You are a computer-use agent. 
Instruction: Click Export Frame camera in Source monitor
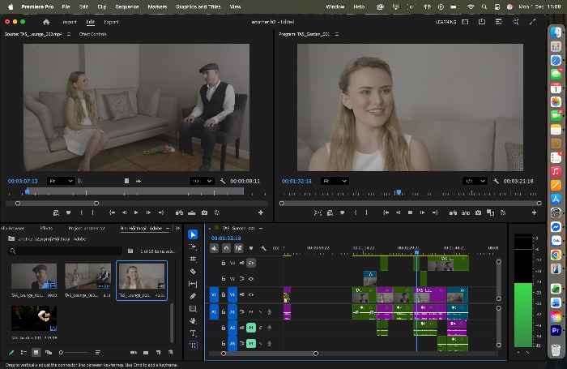click(204, 213)
